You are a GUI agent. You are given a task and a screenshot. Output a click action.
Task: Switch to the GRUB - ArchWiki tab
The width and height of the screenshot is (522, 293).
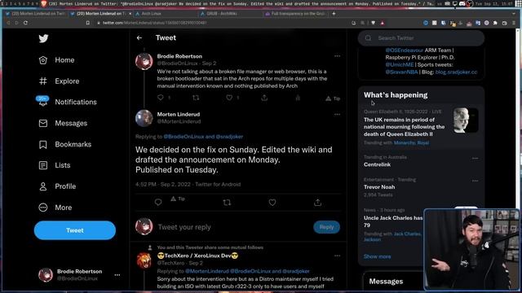[x=230, y=14]
